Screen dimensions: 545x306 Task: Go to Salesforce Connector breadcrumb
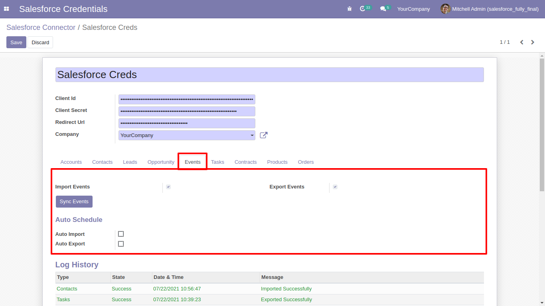tap(41, 27)
